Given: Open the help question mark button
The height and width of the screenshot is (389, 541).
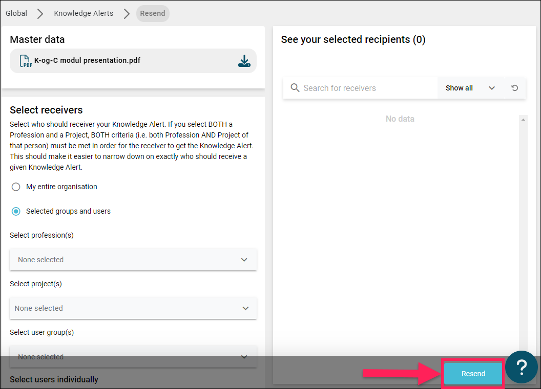Looking at the screenshot, I should tap(522, 367).
